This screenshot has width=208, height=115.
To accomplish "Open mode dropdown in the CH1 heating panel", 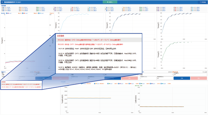I will click(18, 75).
